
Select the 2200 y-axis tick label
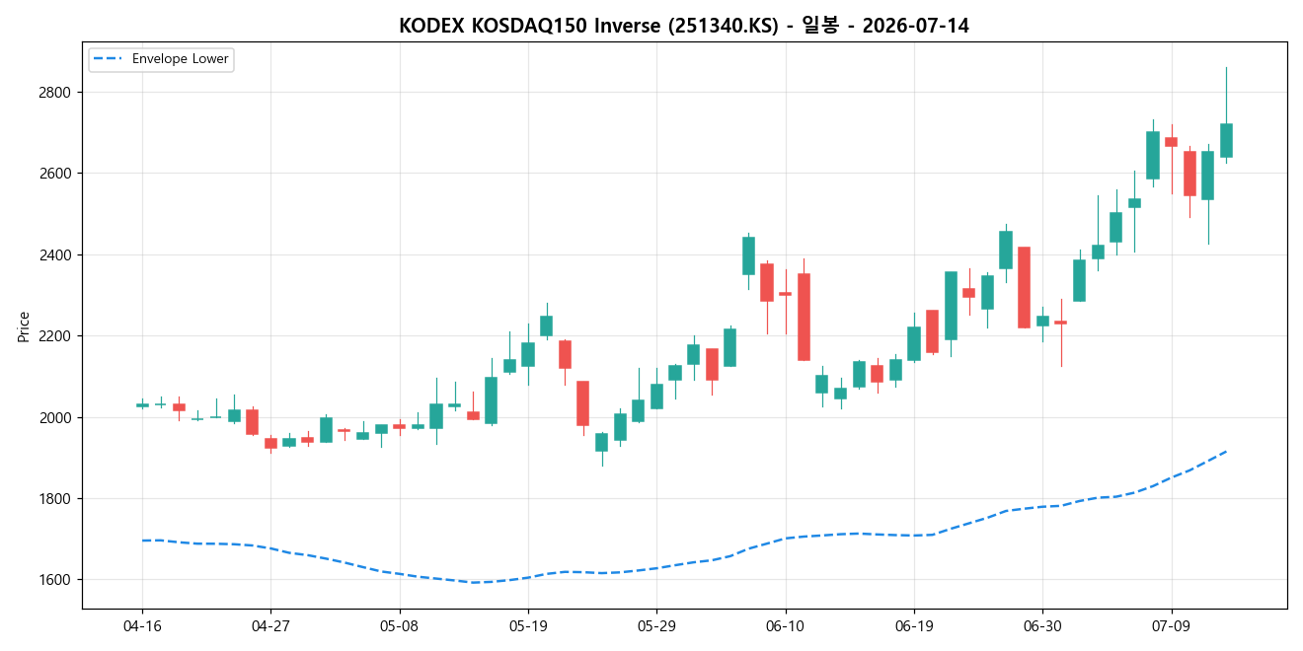click(54, 336)
